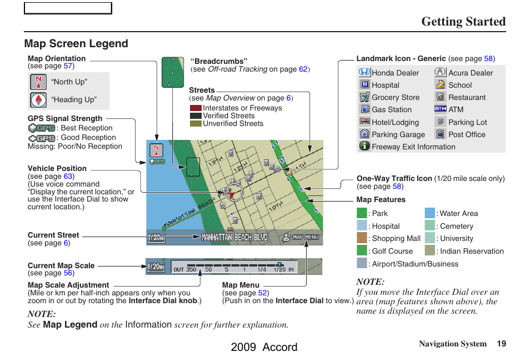Click the Verified Streets dark swatch
530x362 pixels.
click(x=196, y=116)
